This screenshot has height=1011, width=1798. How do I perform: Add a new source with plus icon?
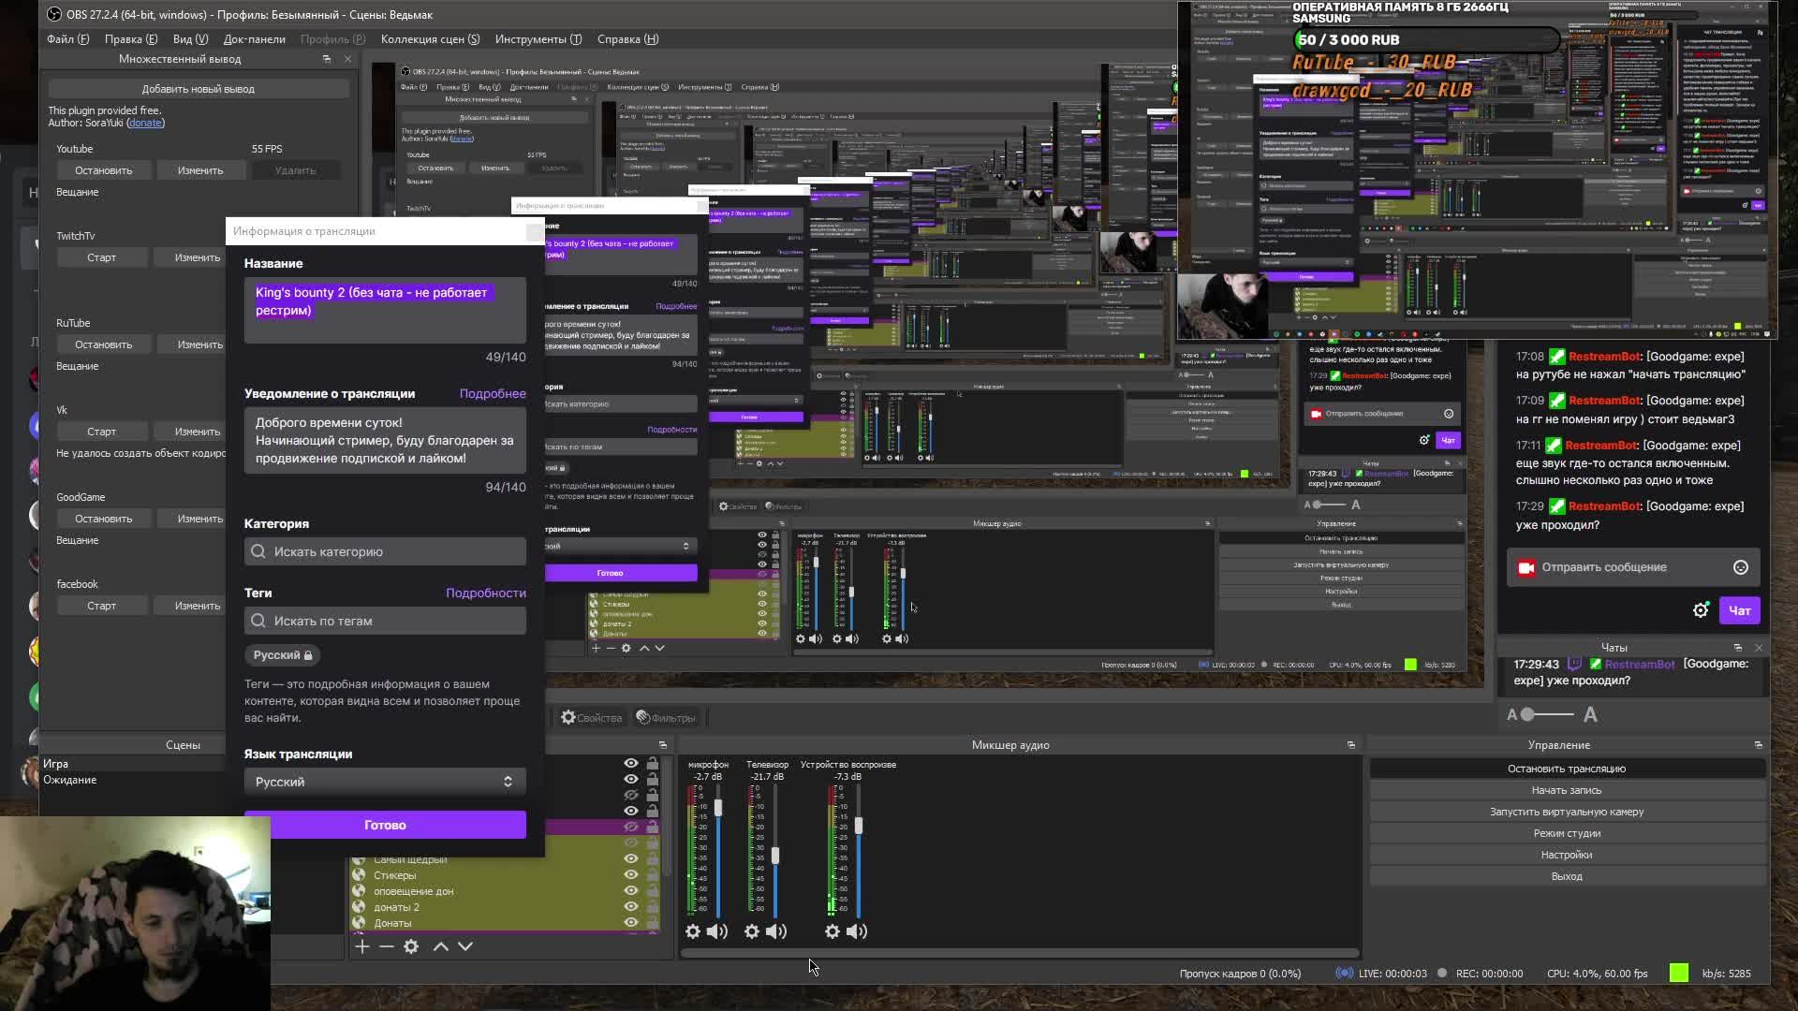362,946
